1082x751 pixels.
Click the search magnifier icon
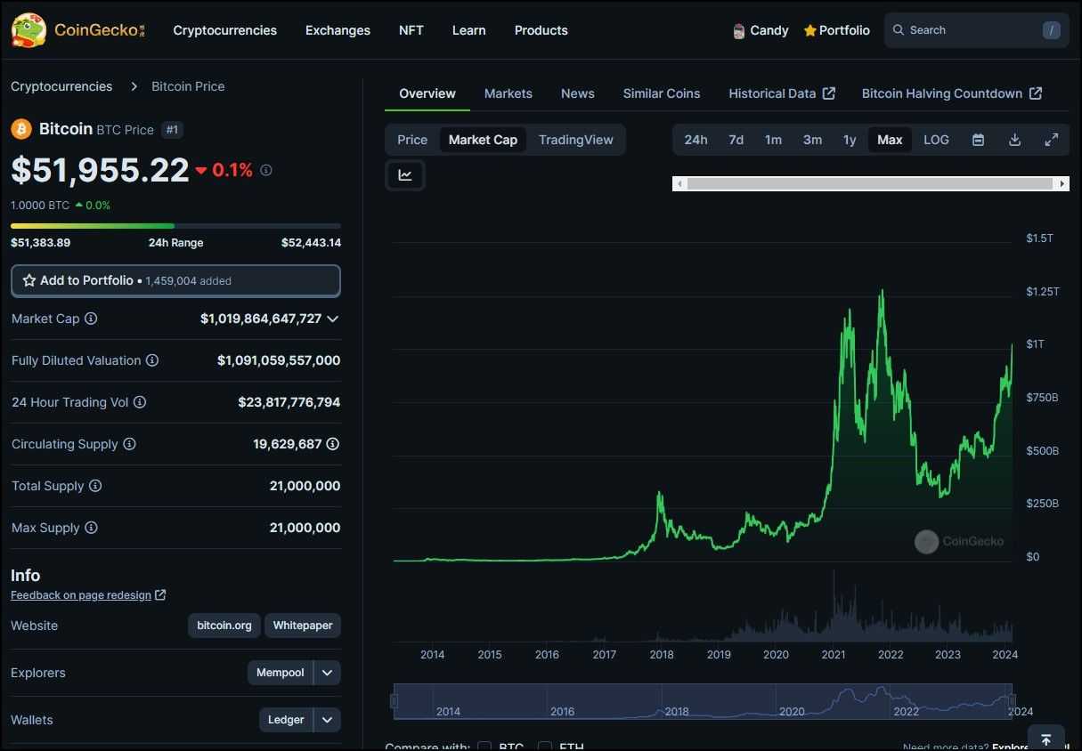pos(899,30)
